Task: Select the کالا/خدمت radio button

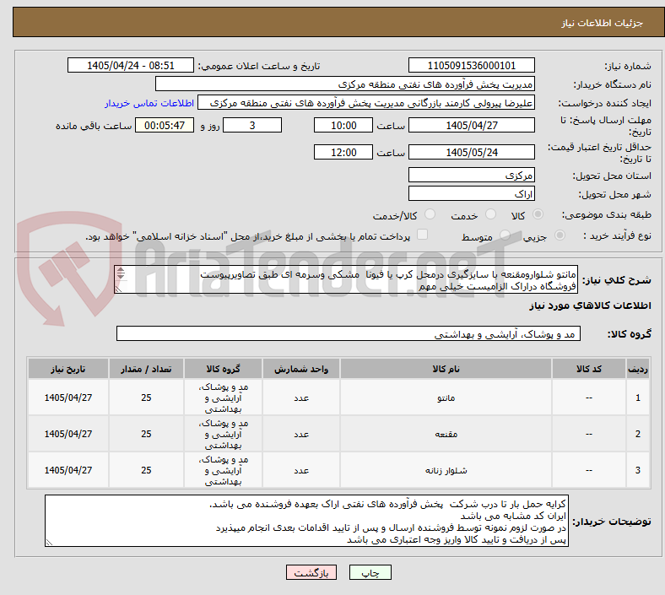Action: point(430,214)
